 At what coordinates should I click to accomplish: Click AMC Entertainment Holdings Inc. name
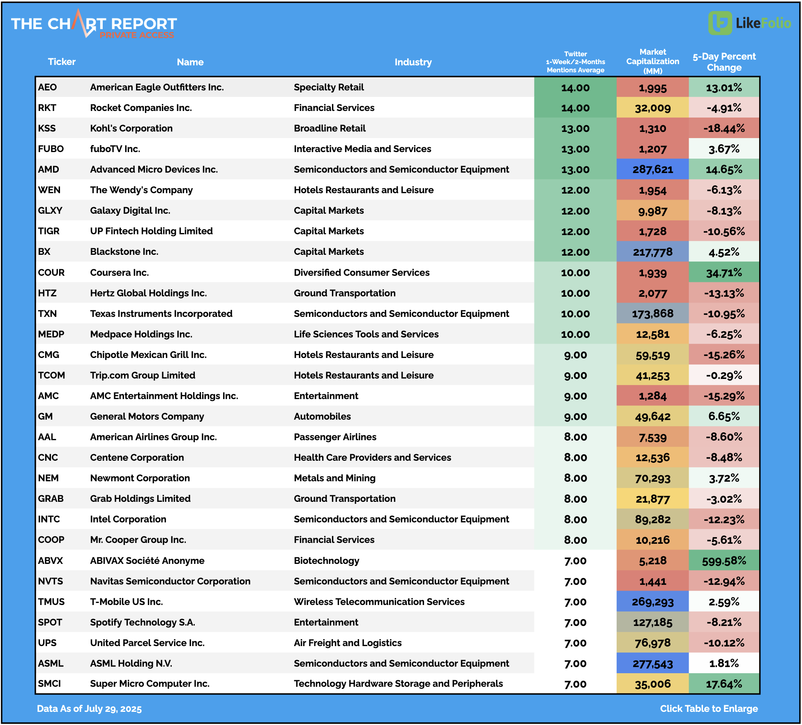tap(164, 396)
